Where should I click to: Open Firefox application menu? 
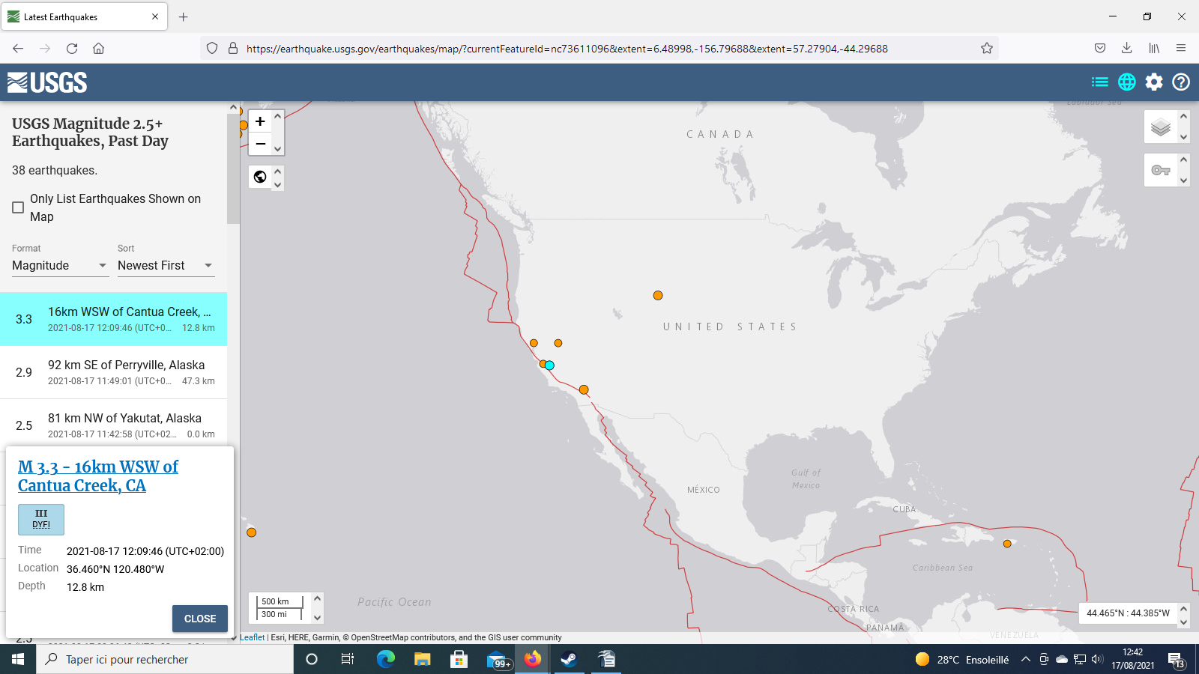click(x=1181, y=49)
